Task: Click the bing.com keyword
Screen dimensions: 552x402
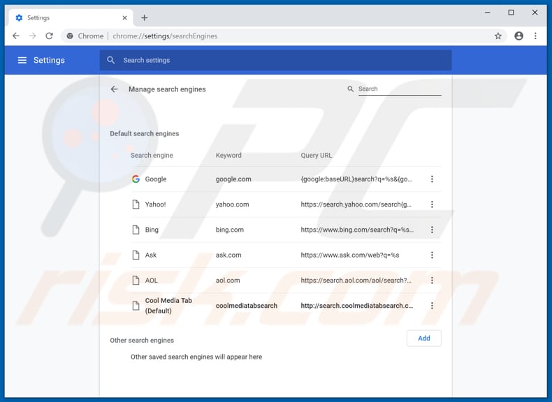Action: point(229,230)
